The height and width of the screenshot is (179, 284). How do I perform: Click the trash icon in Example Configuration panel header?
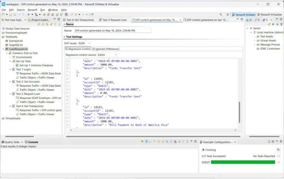[x=269, y=142]
